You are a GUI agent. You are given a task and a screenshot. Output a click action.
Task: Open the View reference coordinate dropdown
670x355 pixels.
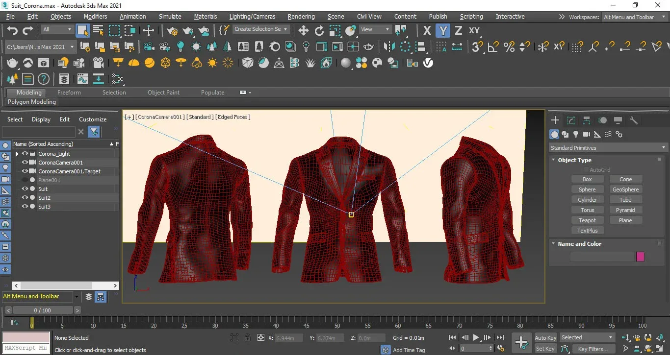(x=375, y=29)
